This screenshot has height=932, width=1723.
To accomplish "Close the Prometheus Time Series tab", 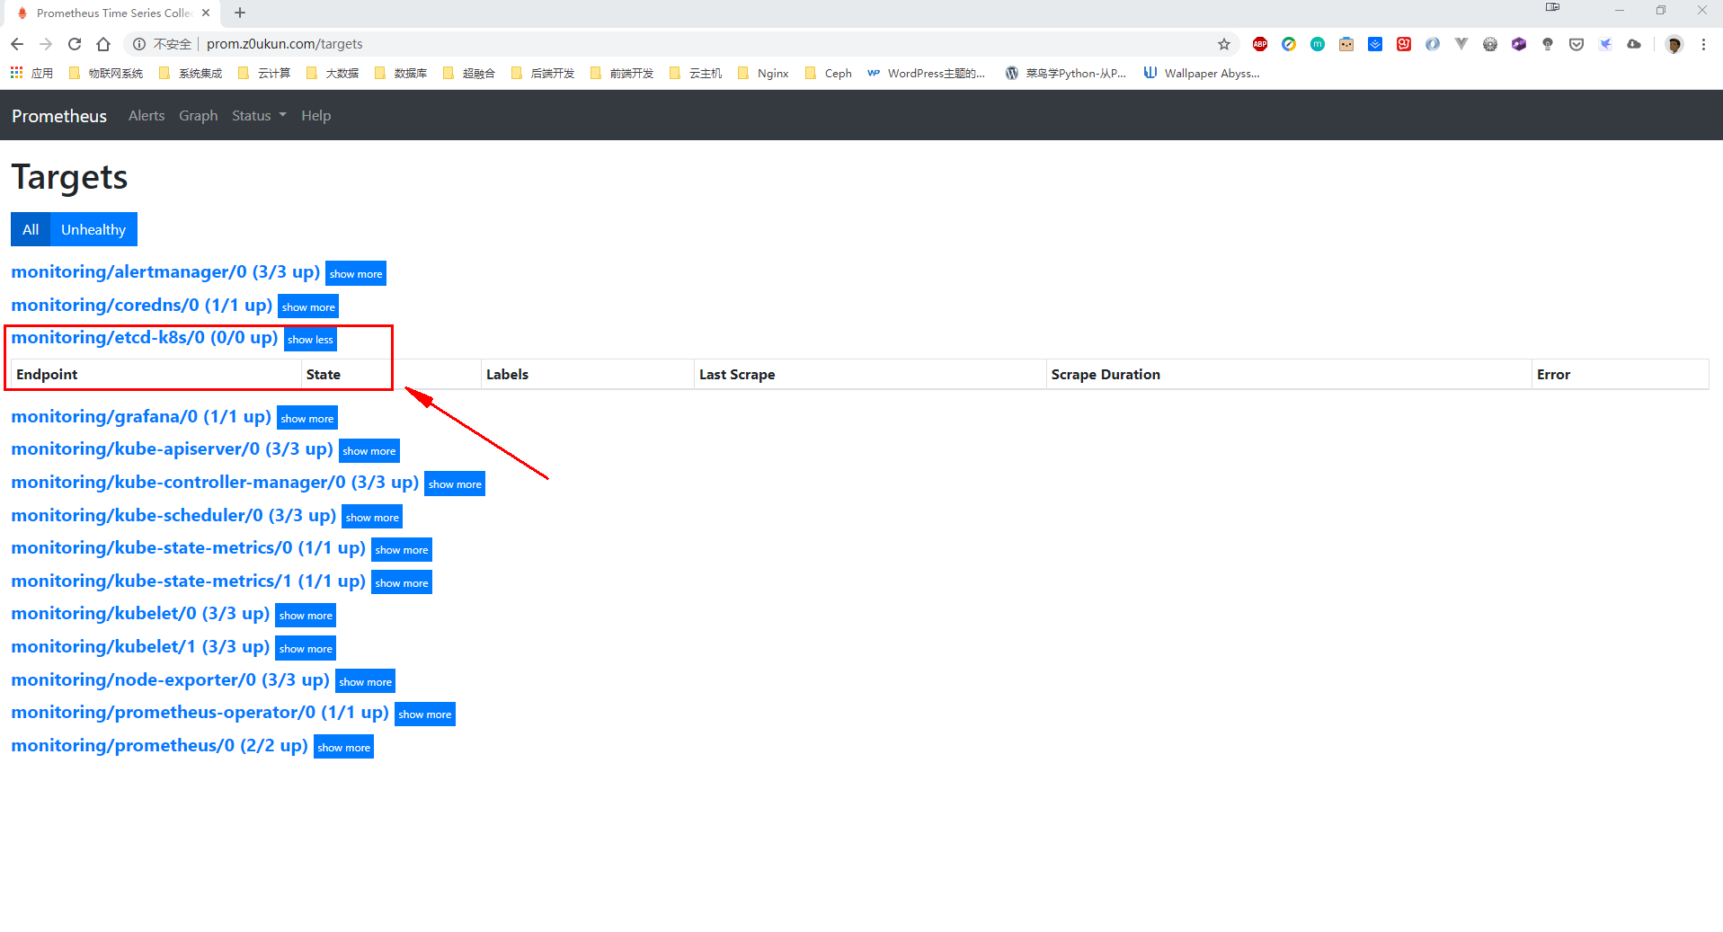I will click(206, 13).
